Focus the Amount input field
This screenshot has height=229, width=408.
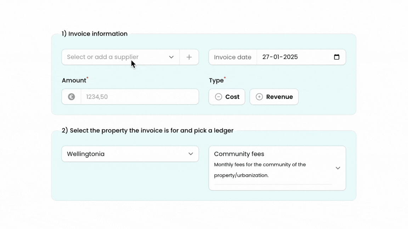[x=140, y=97]
